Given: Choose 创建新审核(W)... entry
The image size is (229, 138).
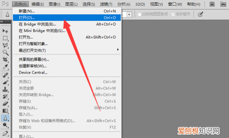Looking at the screenshot, I should point(67,66).
